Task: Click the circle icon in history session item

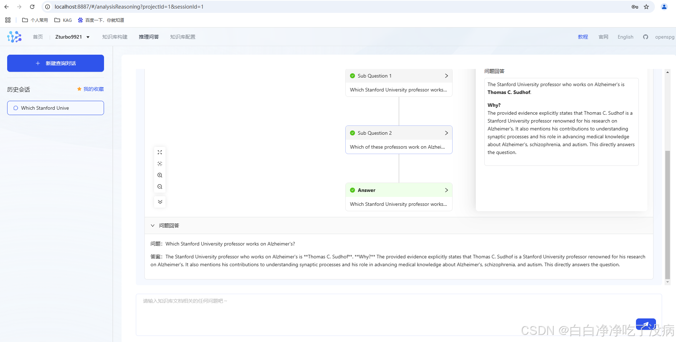Action: click(x=16, y=108)
